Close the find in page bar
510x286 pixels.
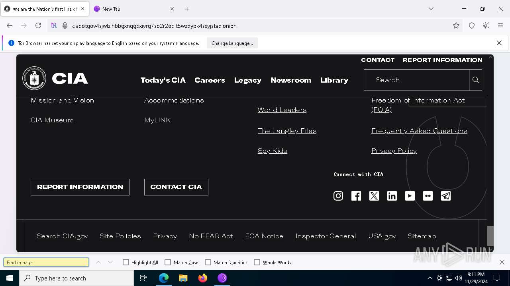click(502, 262)
